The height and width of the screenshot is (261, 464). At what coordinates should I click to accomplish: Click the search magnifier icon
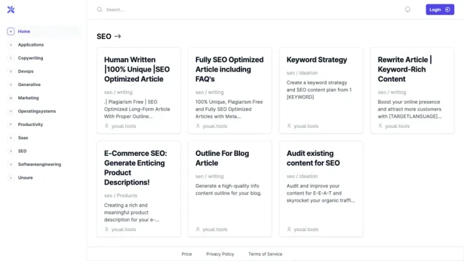click(x=100, y=10)
